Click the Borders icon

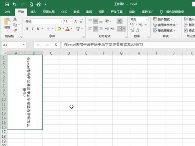[x=49, y=29]
